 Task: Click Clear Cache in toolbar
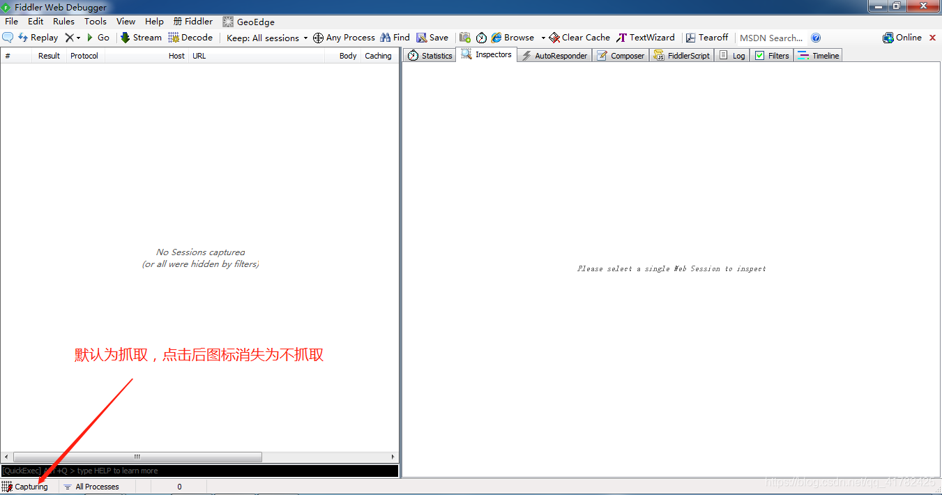579,38
